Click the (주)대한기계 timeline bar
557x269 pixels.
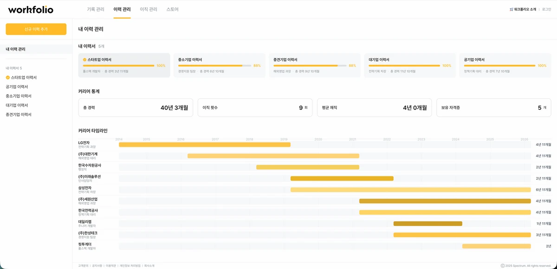pos(273,156)
